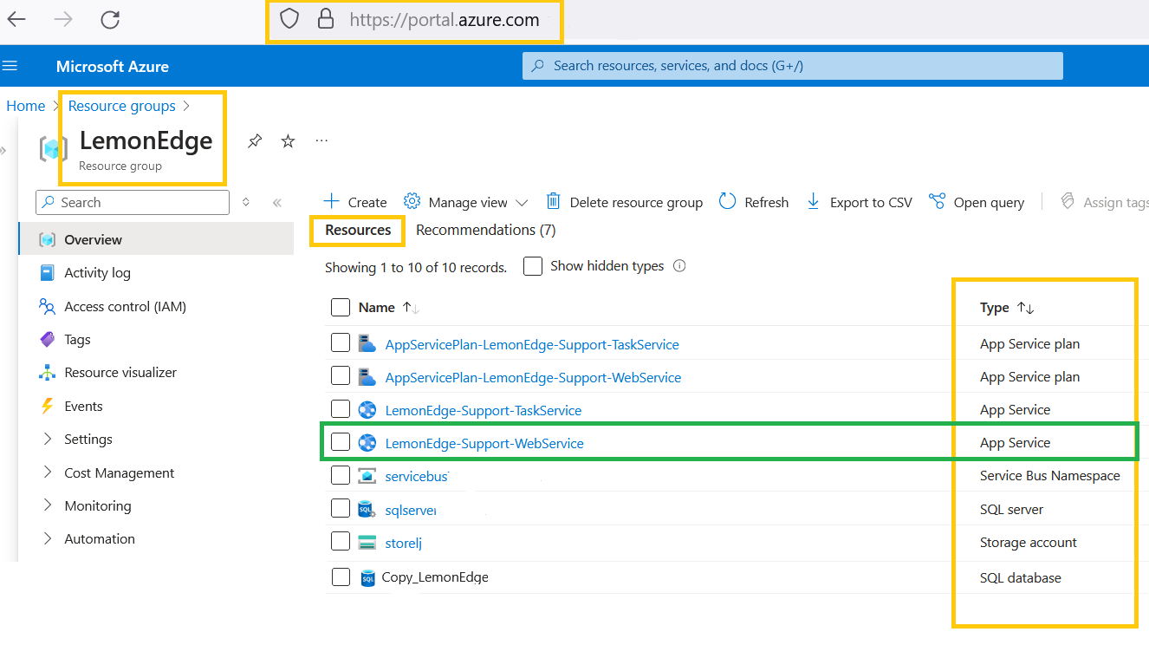This screenshot has width=1149, height=645.
Task: Click the Open query icon
Action: click(937, 201)
